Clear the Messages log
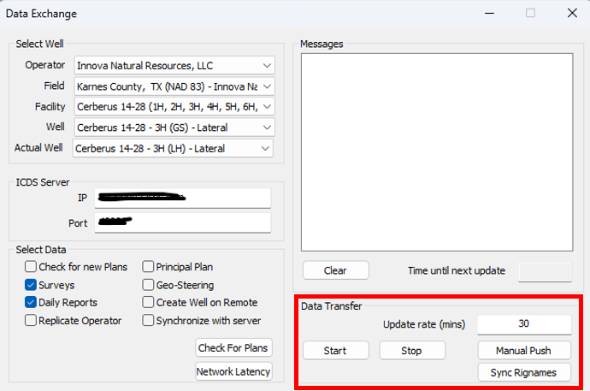 (335, 270)
